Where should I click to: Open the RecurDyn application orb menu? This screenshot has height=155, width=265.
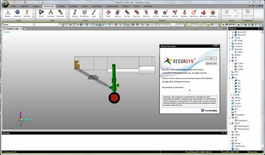[5, 4]
